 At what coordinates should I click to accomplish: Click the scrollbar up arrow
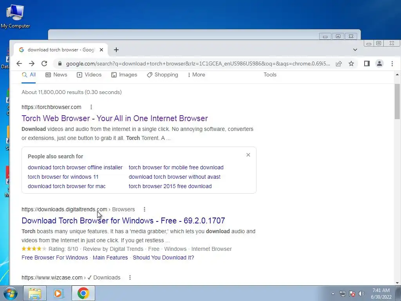397,74
